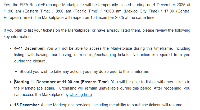
Task: Open the "clicking here" link
Action: click(81, 95)
